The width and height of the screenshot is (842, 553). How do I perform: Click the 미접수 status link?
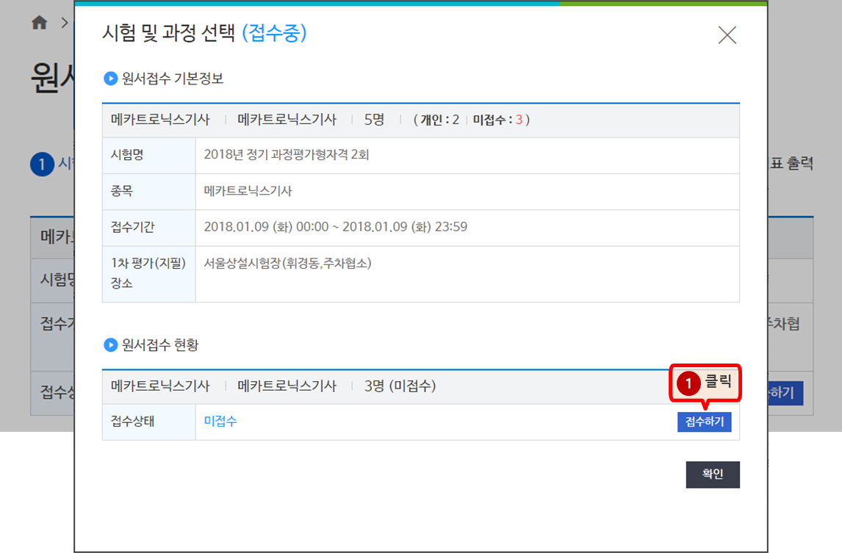click(x=220, y=421)
